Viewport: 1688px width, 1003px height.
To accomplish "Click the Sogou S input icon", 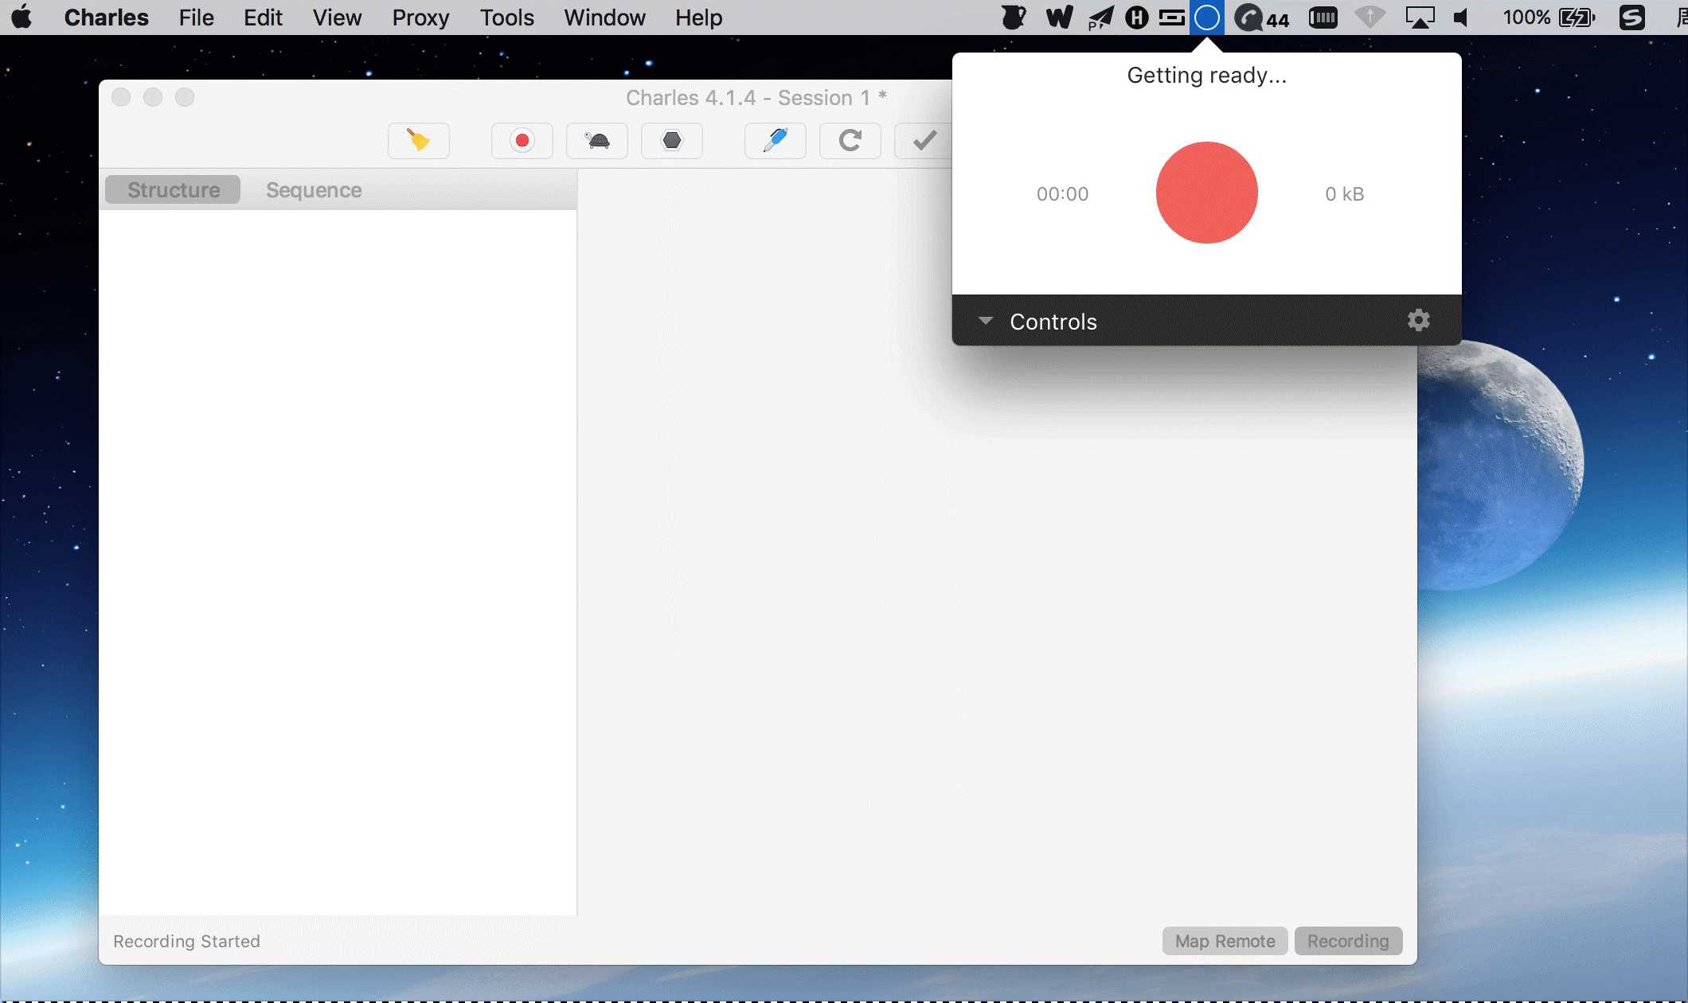I will point(1631,17).
